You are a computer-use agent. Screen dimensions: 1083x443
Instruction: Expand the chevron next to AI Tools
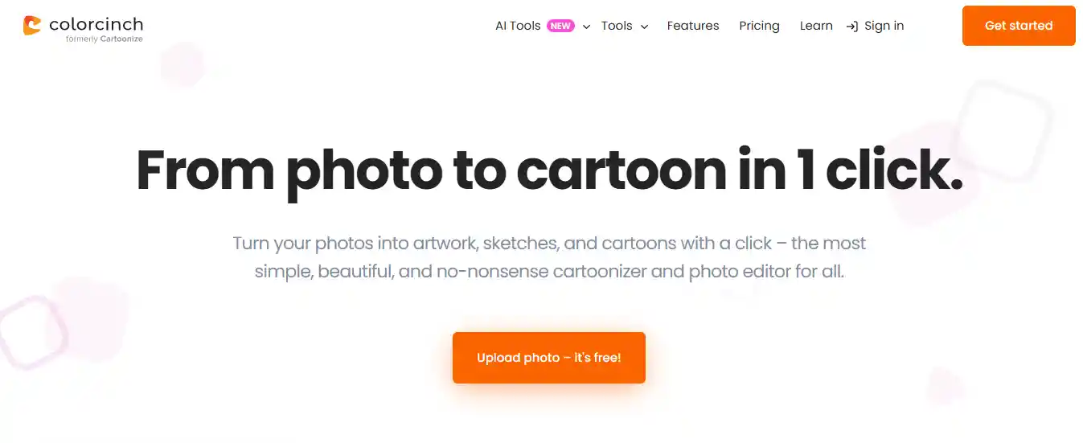tap(586, 27)
